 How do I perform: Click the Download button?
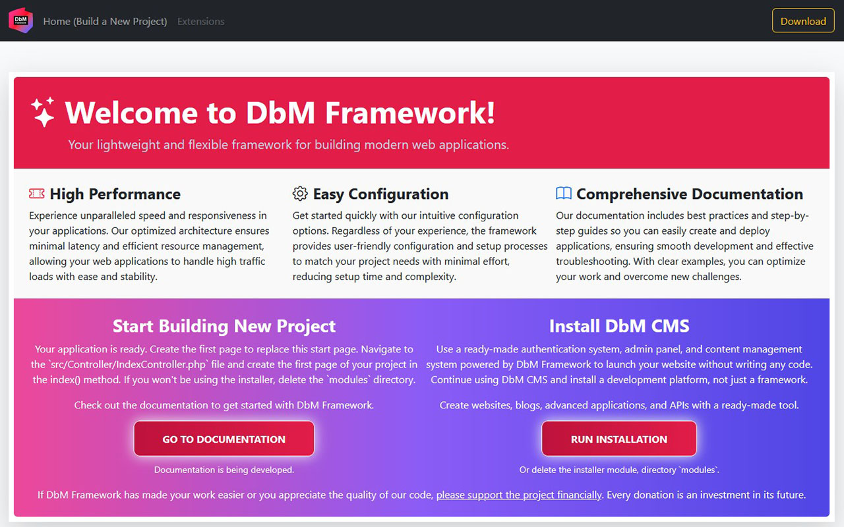point(803,20)
